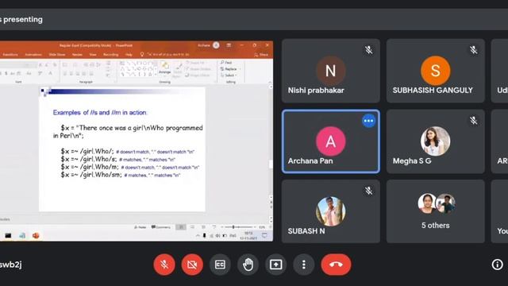
Task: Open the three-dot more options menu in control bar
Action: (x=303, y=265)
